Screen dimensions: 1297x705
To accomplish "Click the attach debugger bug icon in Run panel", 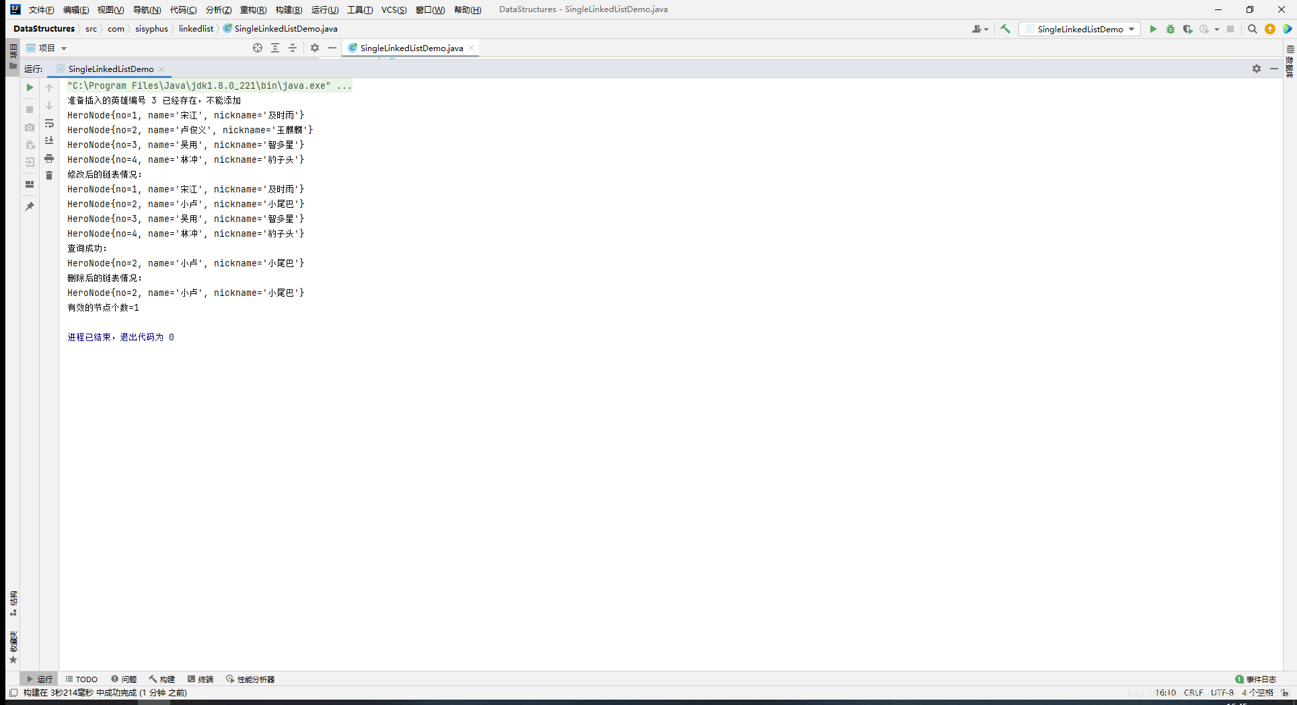I will coord(30,145).
